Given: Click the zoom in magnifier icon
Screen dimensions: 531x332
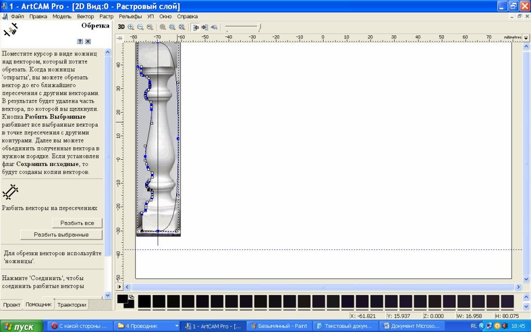Looking at the screenshot, I should click(x=131, y=27).
